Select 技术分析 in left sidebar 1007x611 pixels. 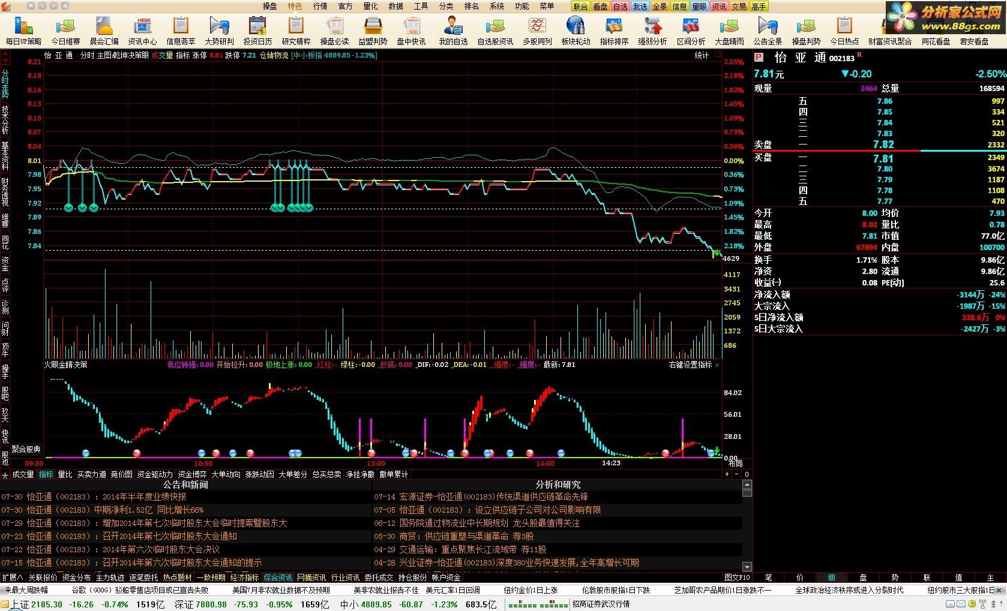point(5,120)
